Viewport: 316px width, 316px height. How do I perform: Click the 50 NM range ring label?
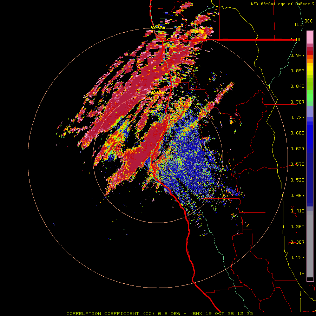click(x=158, y=93)
